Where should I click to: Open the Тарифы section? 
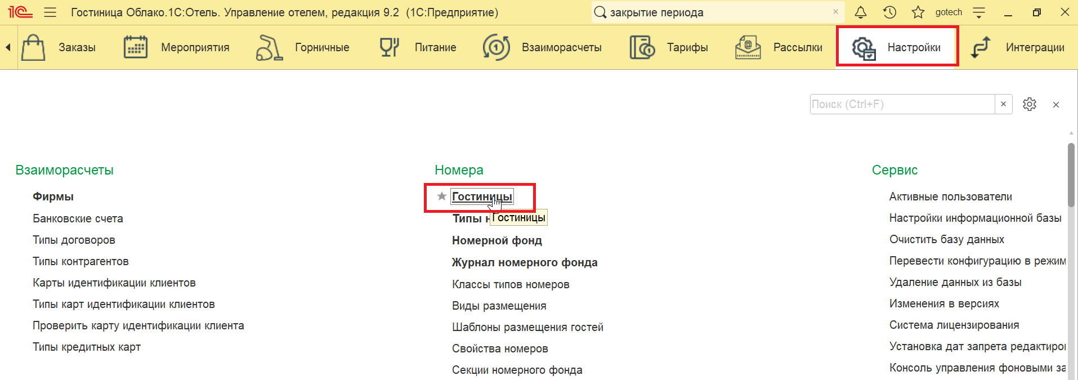pyautogui.click(x=687, y=47)
